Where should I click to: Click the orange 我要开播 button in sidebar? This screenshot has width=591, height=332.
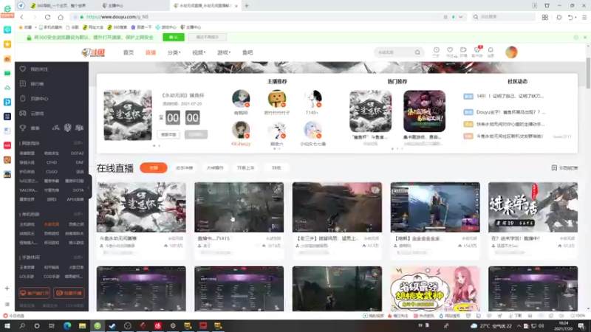coord(69,293)
